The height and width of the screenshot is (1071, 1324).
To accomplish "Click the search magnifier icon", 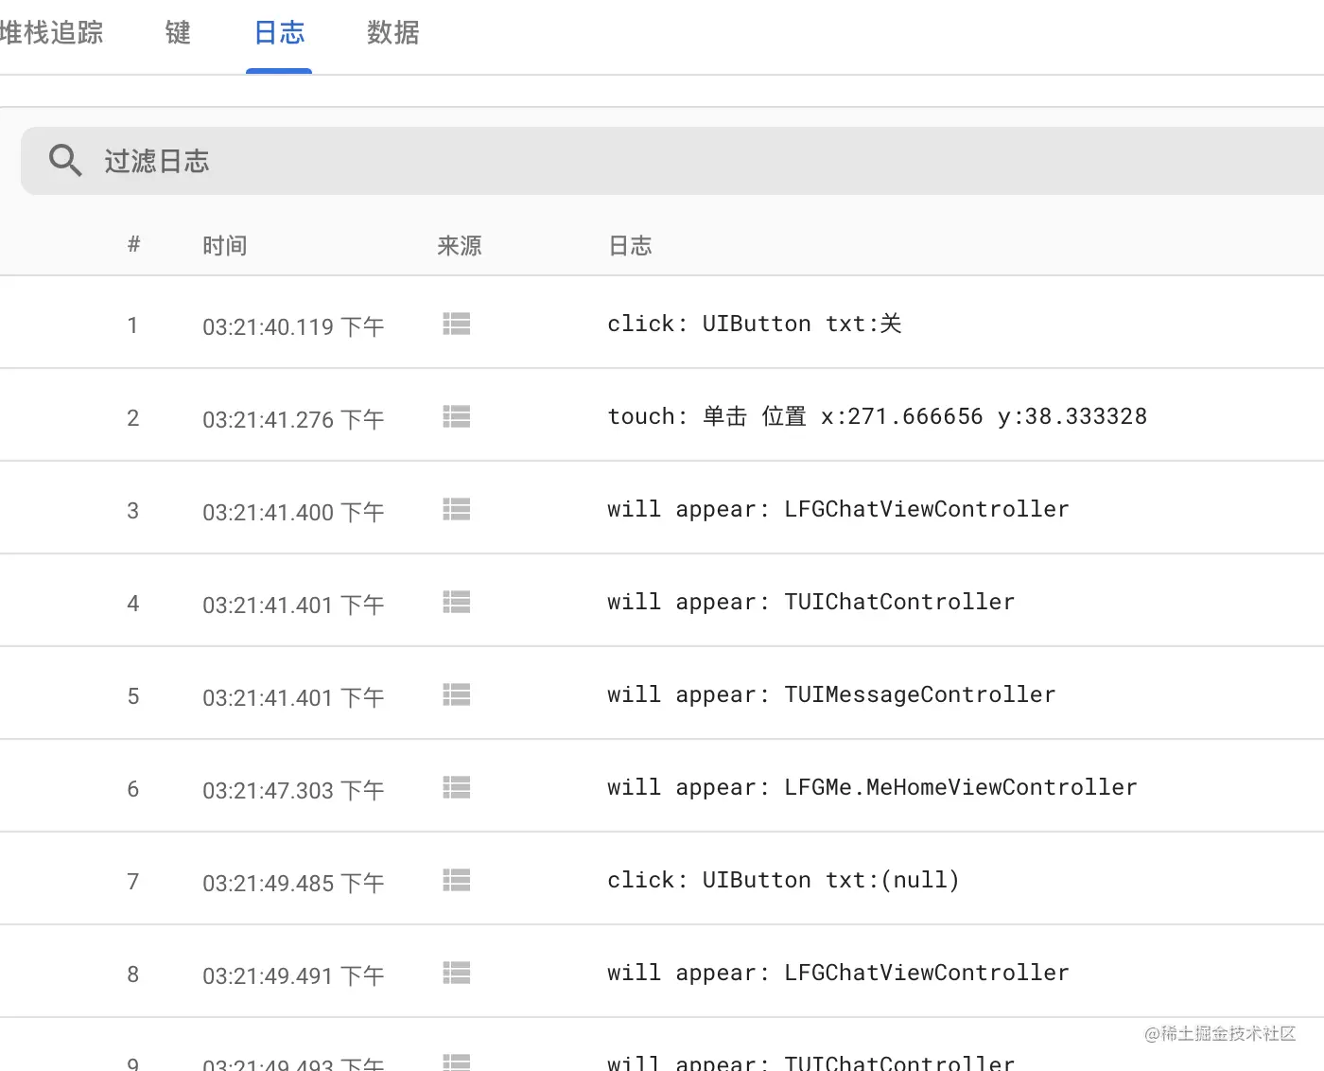I will 65,161.
